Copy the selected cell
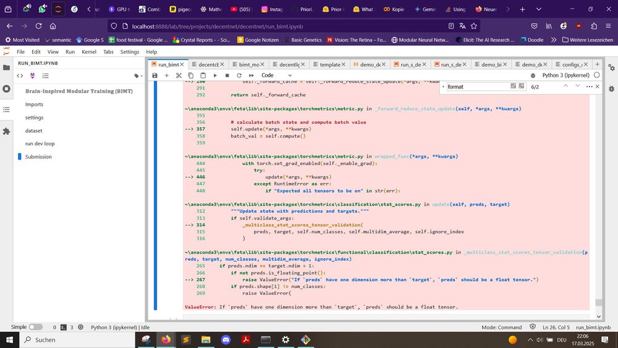Screen dimensions: 618x348 pyautogui.click(x=191, y=75)
